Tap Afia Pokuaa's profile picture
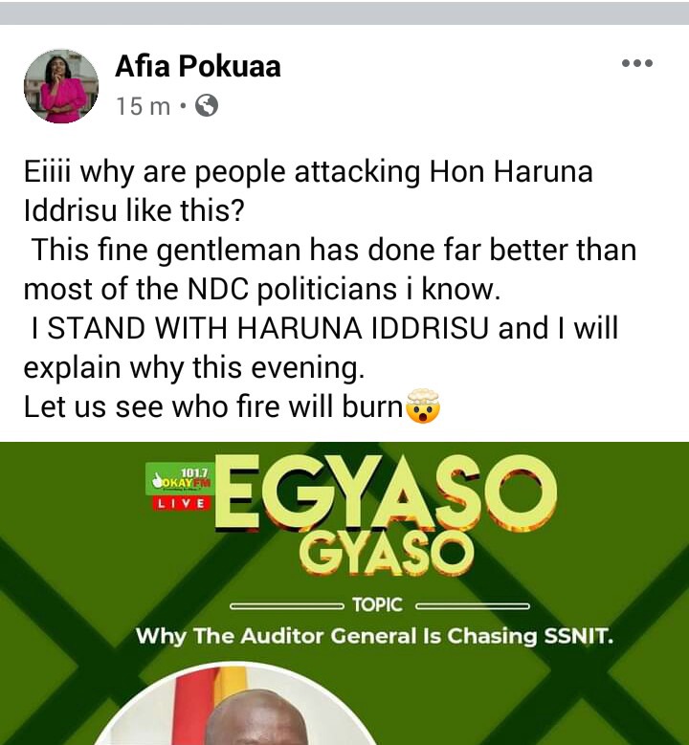Image resolution: width=689 pixels, height=745 pixels. point(61,86)
